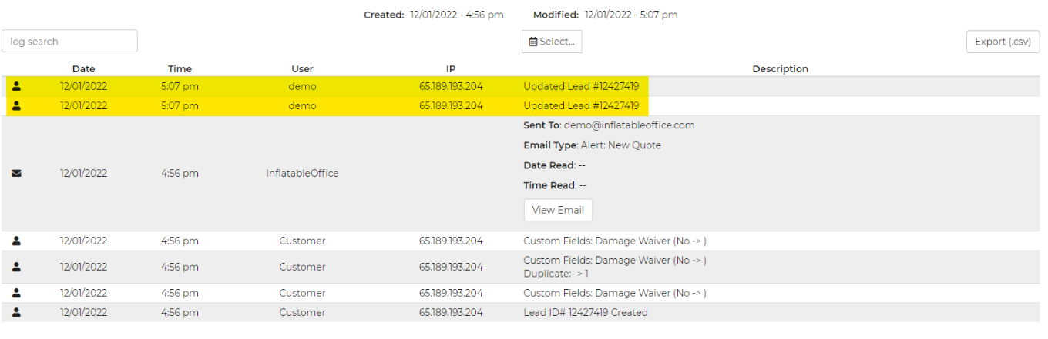1048x339 pixels.
Task: Click the Date column header
Action: (x=83, y=69)
